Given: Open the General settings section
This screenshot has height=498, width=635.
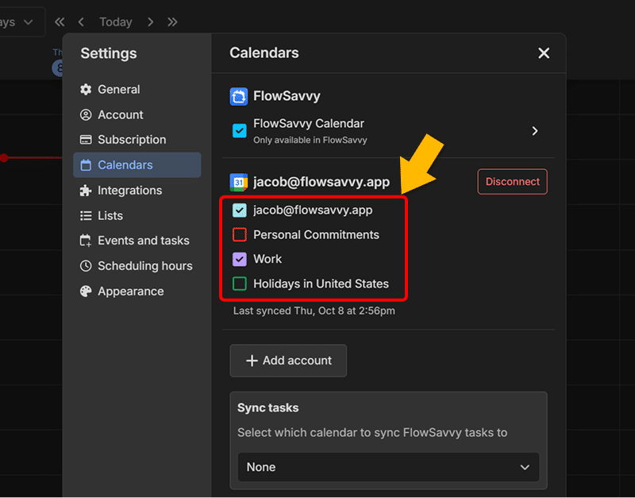Looking at the screenshot, I should click(137, 90).
